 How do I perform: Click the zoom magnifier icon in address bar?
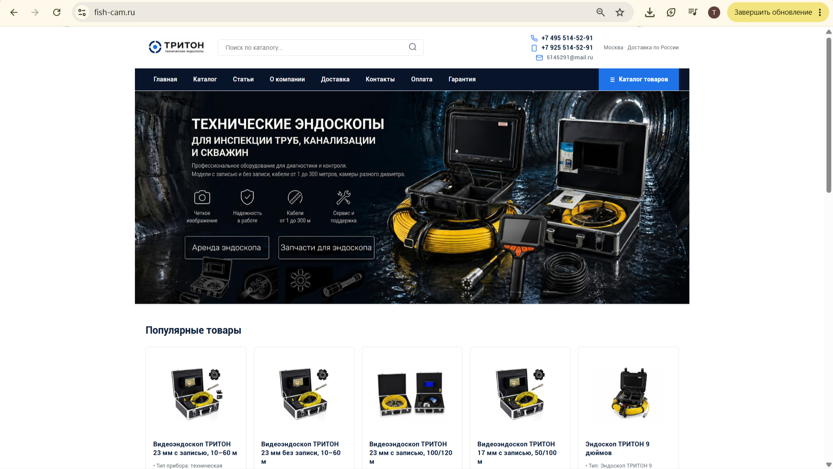(600, 12)
